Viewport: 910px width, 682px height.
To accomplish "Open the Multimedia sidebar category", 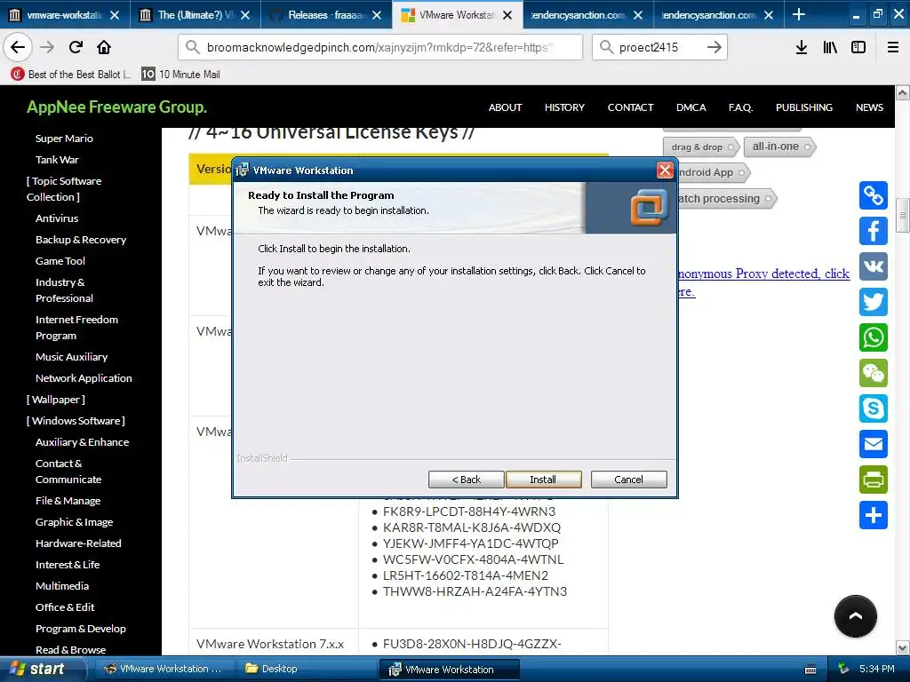I will (x=62, y=586).
